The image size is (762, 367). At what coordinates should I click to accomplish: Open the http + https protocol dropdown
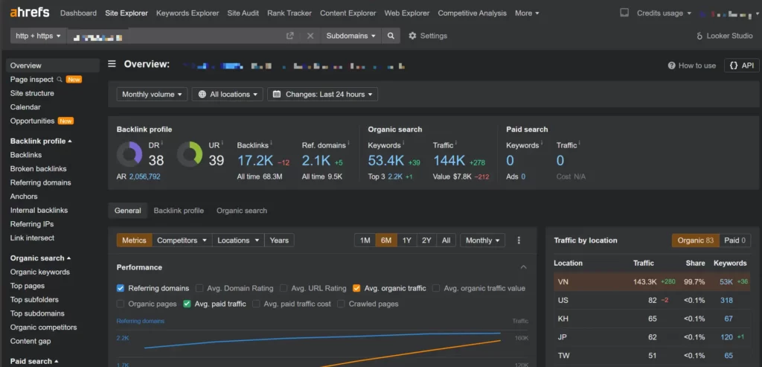pyautogui.click(x=38, y=36)
